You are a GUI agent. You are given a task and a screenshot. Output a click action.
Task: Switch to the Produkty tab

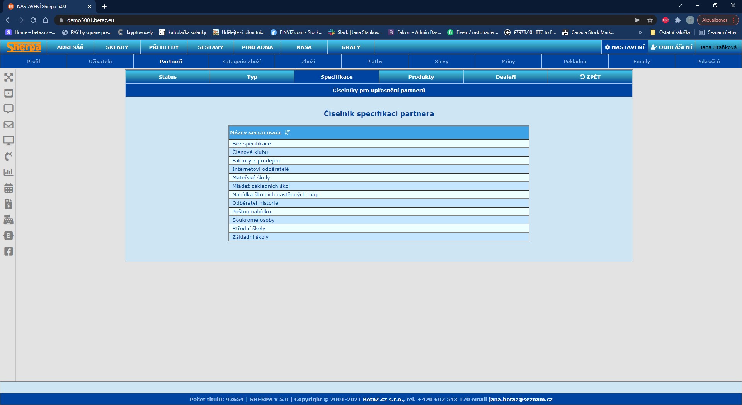421,77
